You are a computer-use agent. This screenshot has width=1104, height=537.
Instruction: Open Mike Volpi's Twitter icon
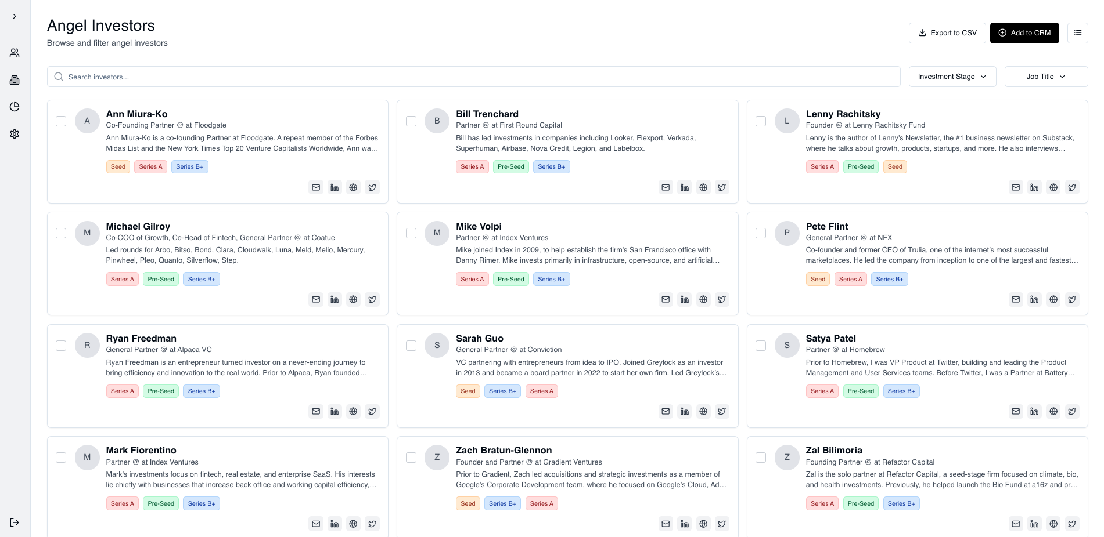(x=722, y=299)
